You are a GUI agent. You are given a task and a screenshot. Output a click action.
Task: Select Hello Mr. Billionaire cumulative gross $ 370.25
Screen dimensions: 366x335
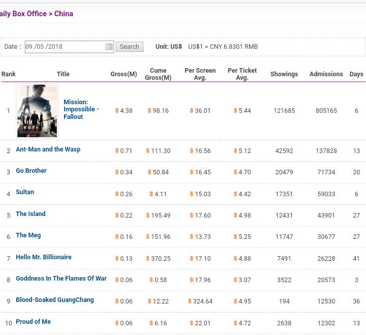[158, 259]
